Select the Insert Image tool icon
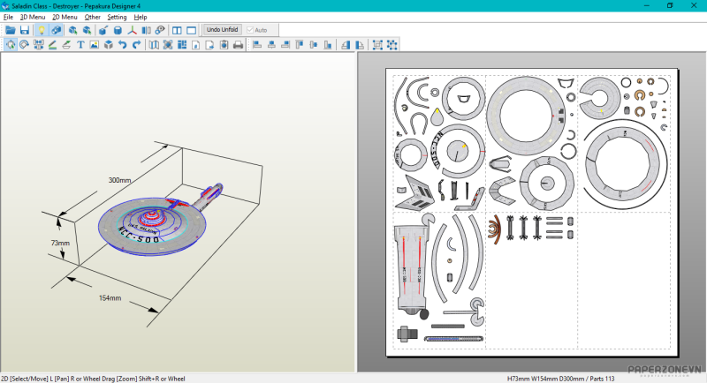This screenshot has width=707, height=383. pos(95,45)
